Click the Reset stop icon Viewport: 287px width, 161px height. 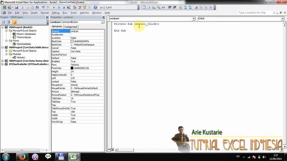[x=64, y=8]
